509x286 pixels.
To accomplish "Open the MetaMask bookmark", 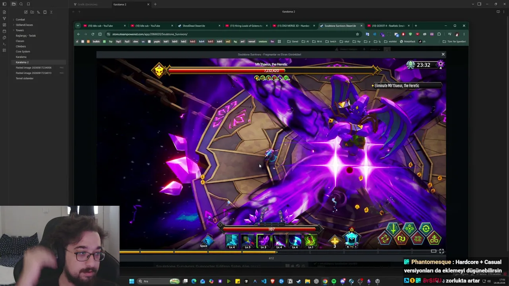I will [x=408, y=41].
